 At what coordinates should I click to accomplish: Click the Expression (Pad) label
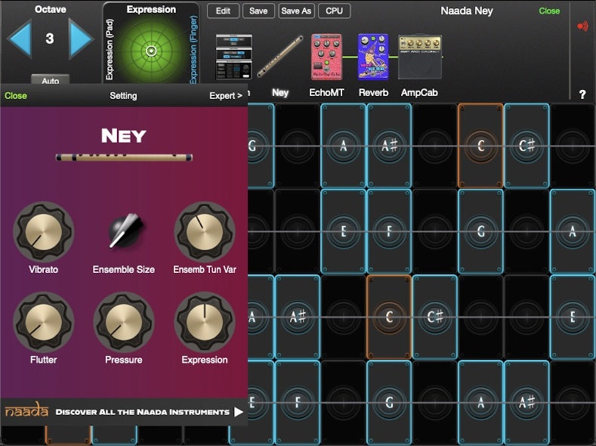110,50
